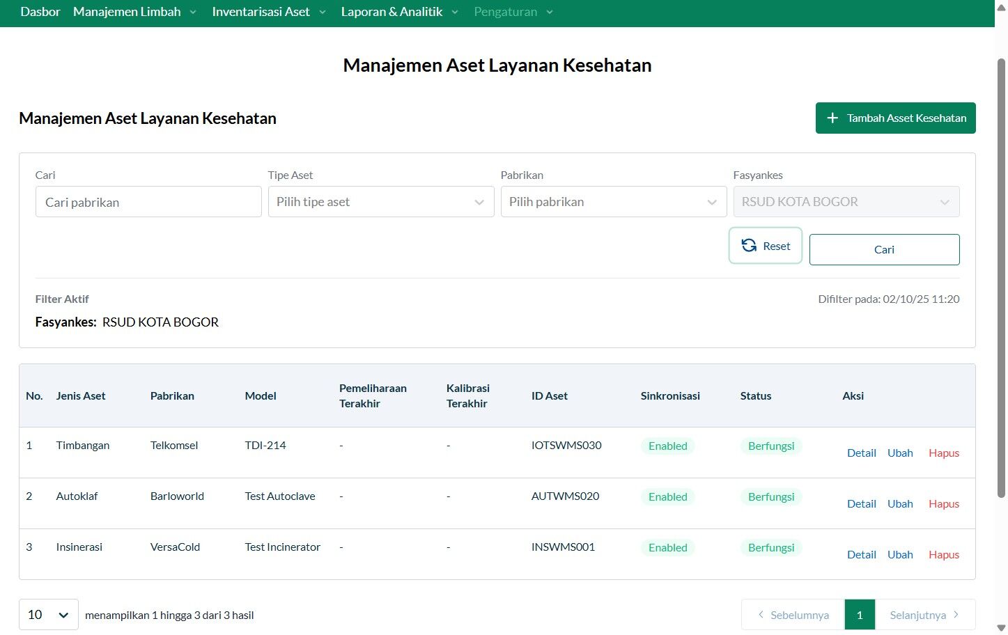Click the plus icon on Tambah Asset Kesehatan

click(x=832, y=118)
